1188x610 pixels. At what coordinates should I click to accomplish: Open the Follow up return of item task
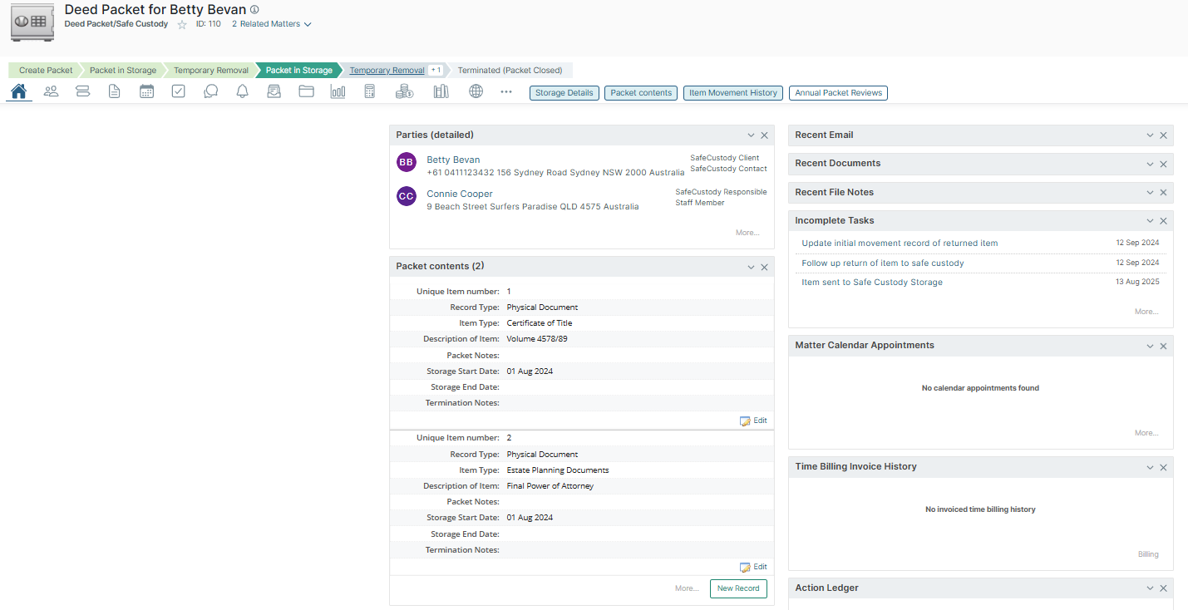(882, 263)
